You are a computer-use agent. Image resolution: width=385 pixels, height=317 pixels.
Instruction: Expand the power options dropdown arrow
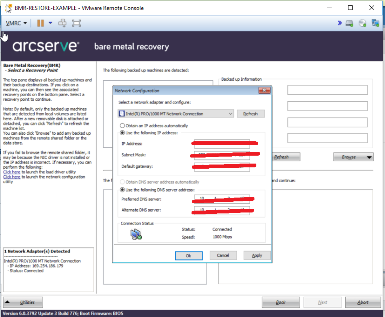(x=50, y=23)
